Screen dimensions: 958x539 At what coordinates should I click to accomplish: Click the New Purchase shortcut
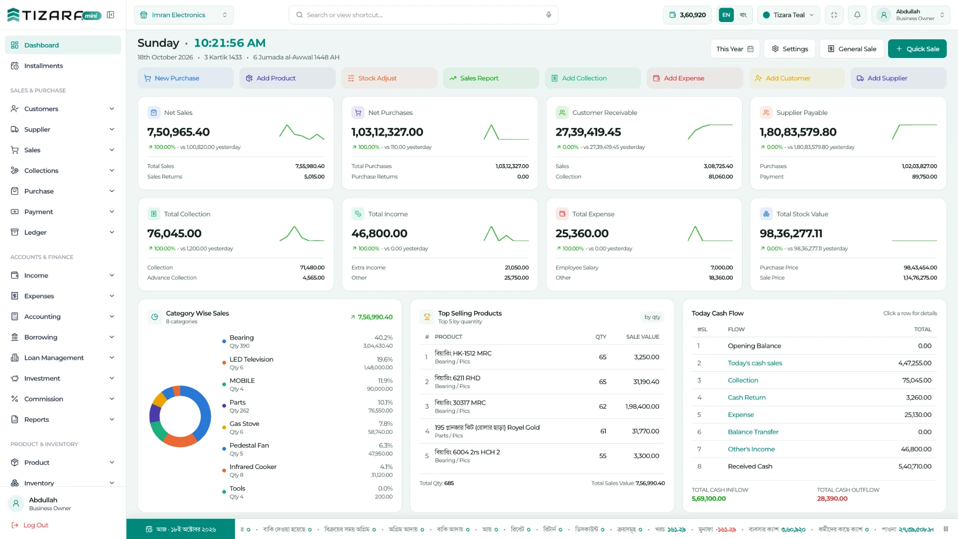(x=185, y=78)
